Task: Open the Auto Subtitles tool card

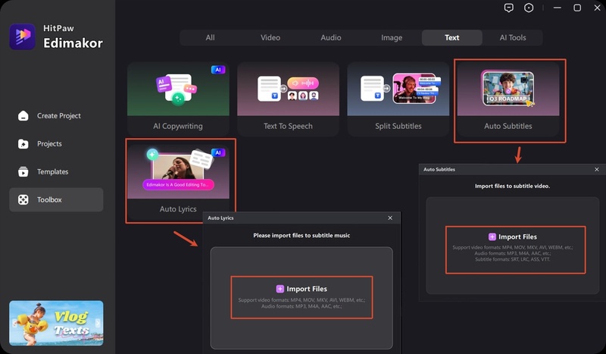Action: pyautogui.click(x=508, y=99)
